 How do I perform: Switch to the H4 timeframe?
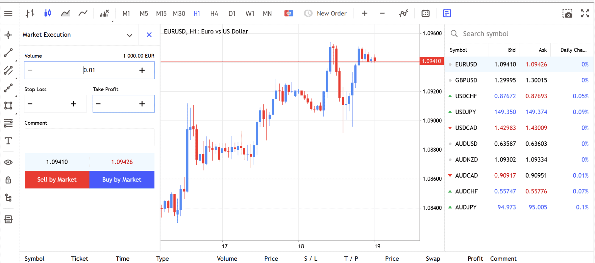214,14
